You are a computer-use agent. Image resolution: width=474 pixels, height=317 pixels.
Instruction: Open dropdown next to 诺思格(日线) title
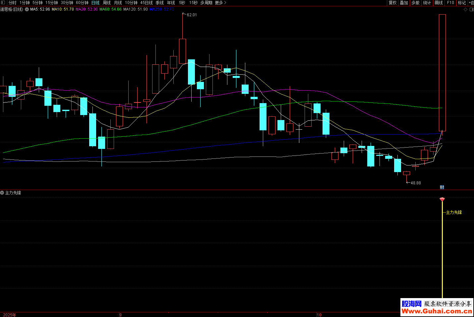27,9
